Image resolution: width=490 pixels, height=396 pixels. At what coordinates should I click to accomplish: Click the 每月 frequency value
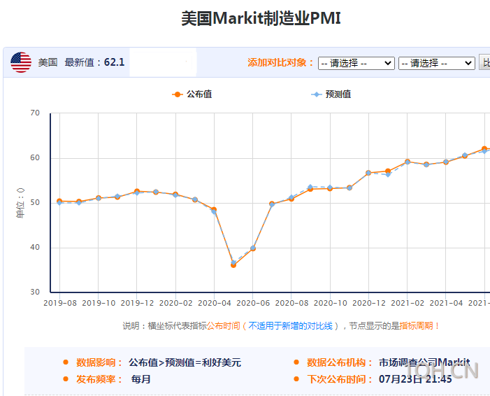click(x=141, y=379)
